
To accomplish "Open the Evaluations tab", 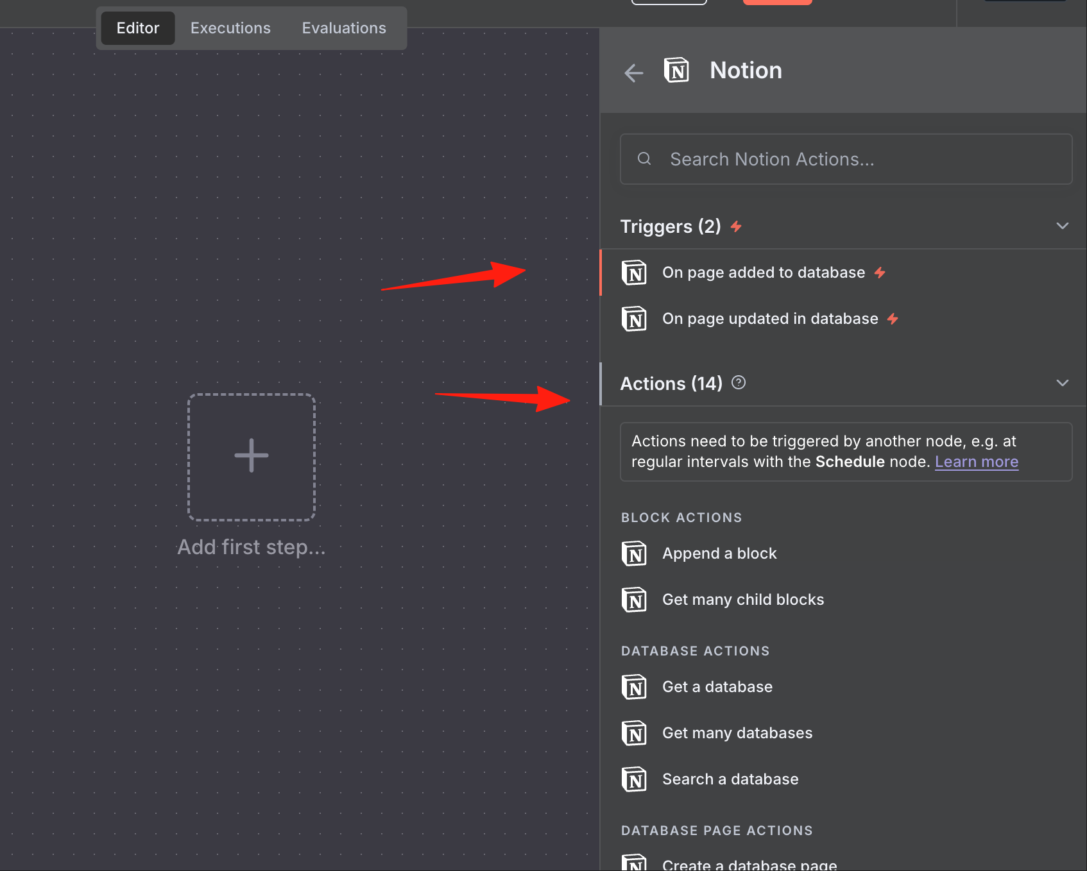I will (344, 28).
